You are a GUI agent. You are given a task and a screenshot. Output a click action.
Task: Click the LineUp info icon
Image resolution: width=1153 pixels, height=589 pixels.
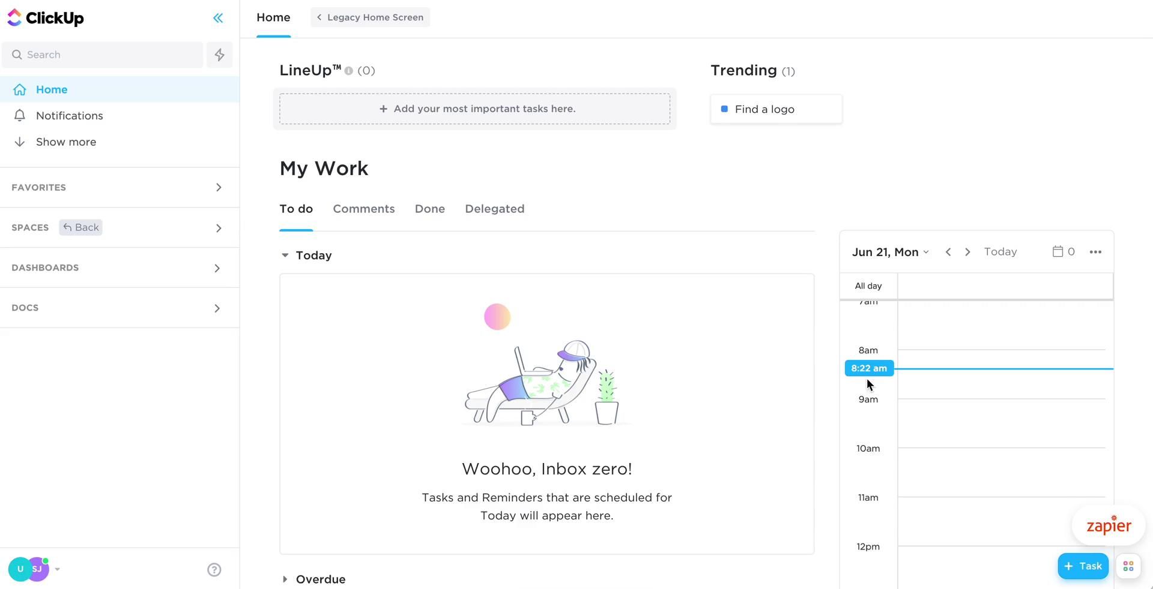pyautogui.click(x=349, y=71)
